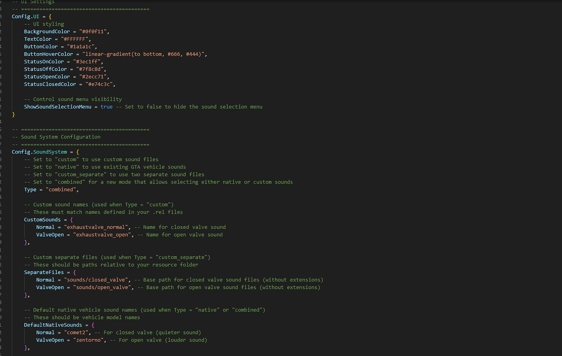The width and height of the screenshot is (562, 356).
Task: Click the true value of ShowSoundSelectionMenu
Action: point(106,106)
